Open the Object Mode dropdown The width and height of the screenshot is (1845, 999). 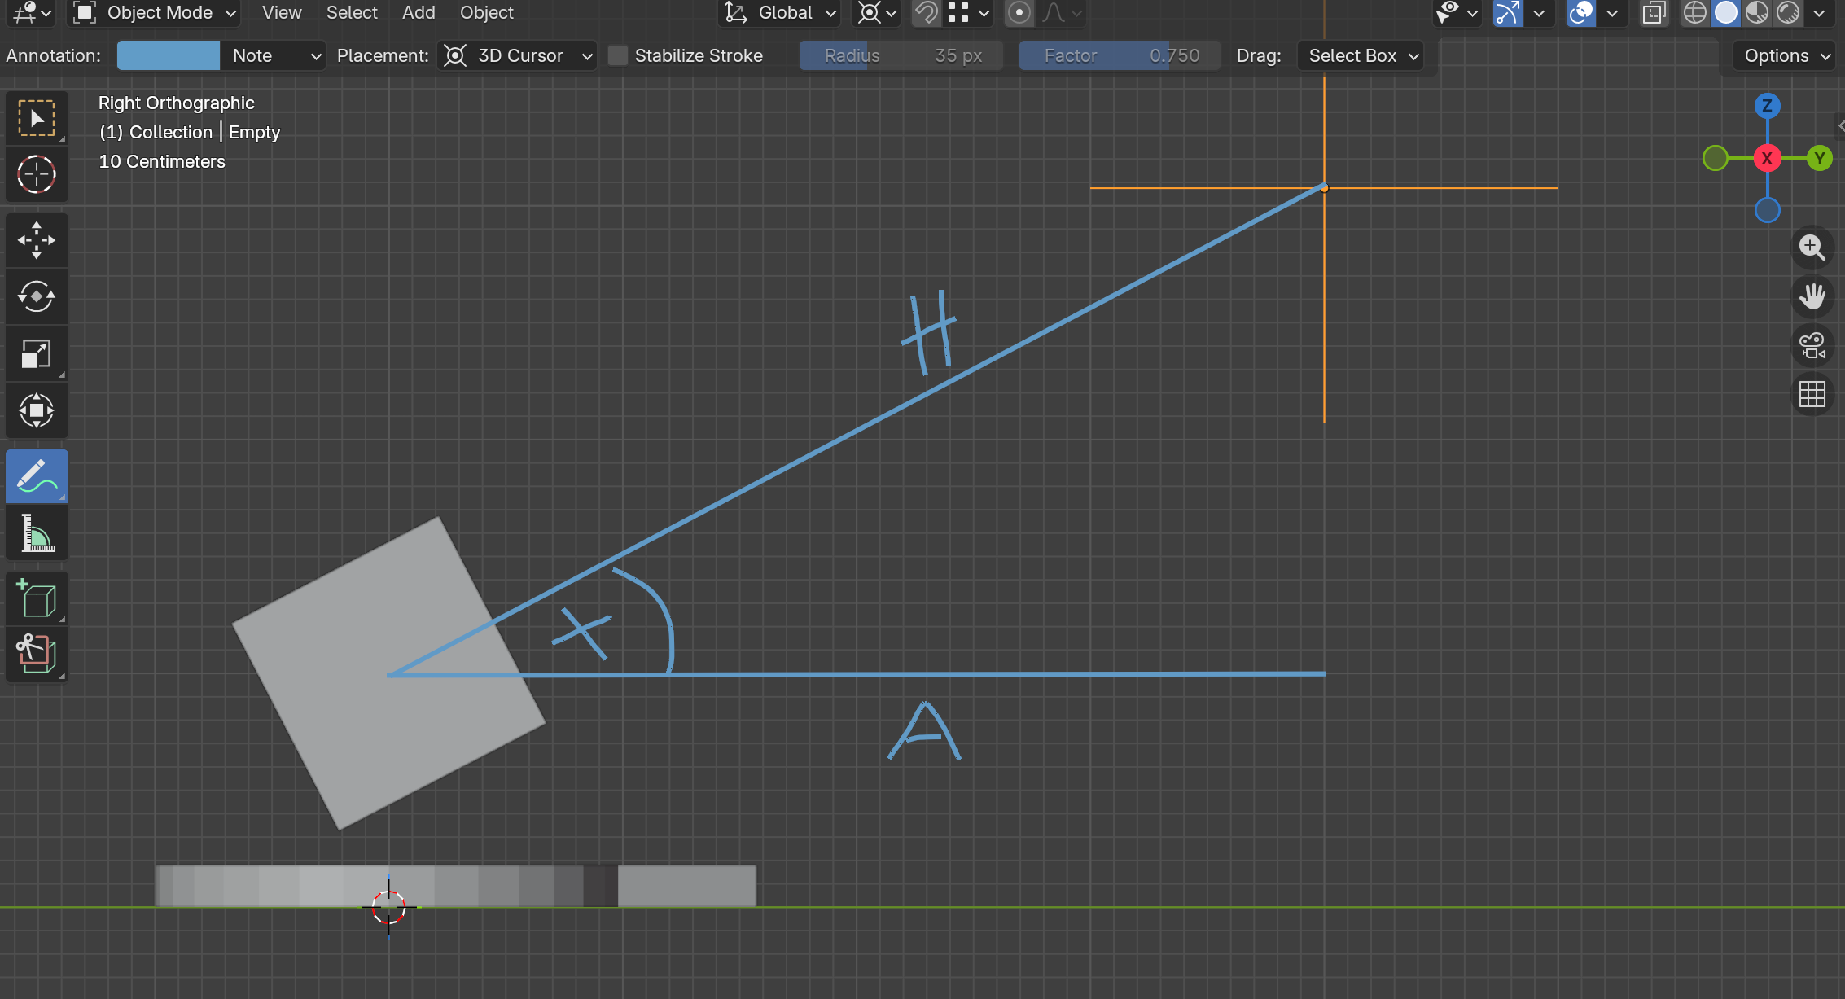(155, 13)
